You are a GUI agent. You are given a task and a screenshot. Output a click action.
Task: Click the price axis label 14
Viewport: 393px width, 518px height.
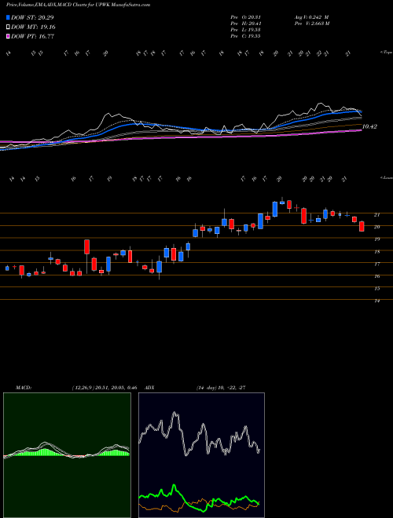[x=376, y=301]
